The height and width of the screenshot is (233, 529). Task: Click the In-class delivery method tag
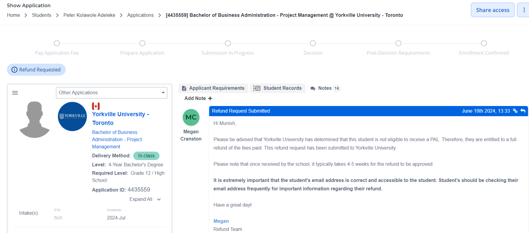coord(146,156)
